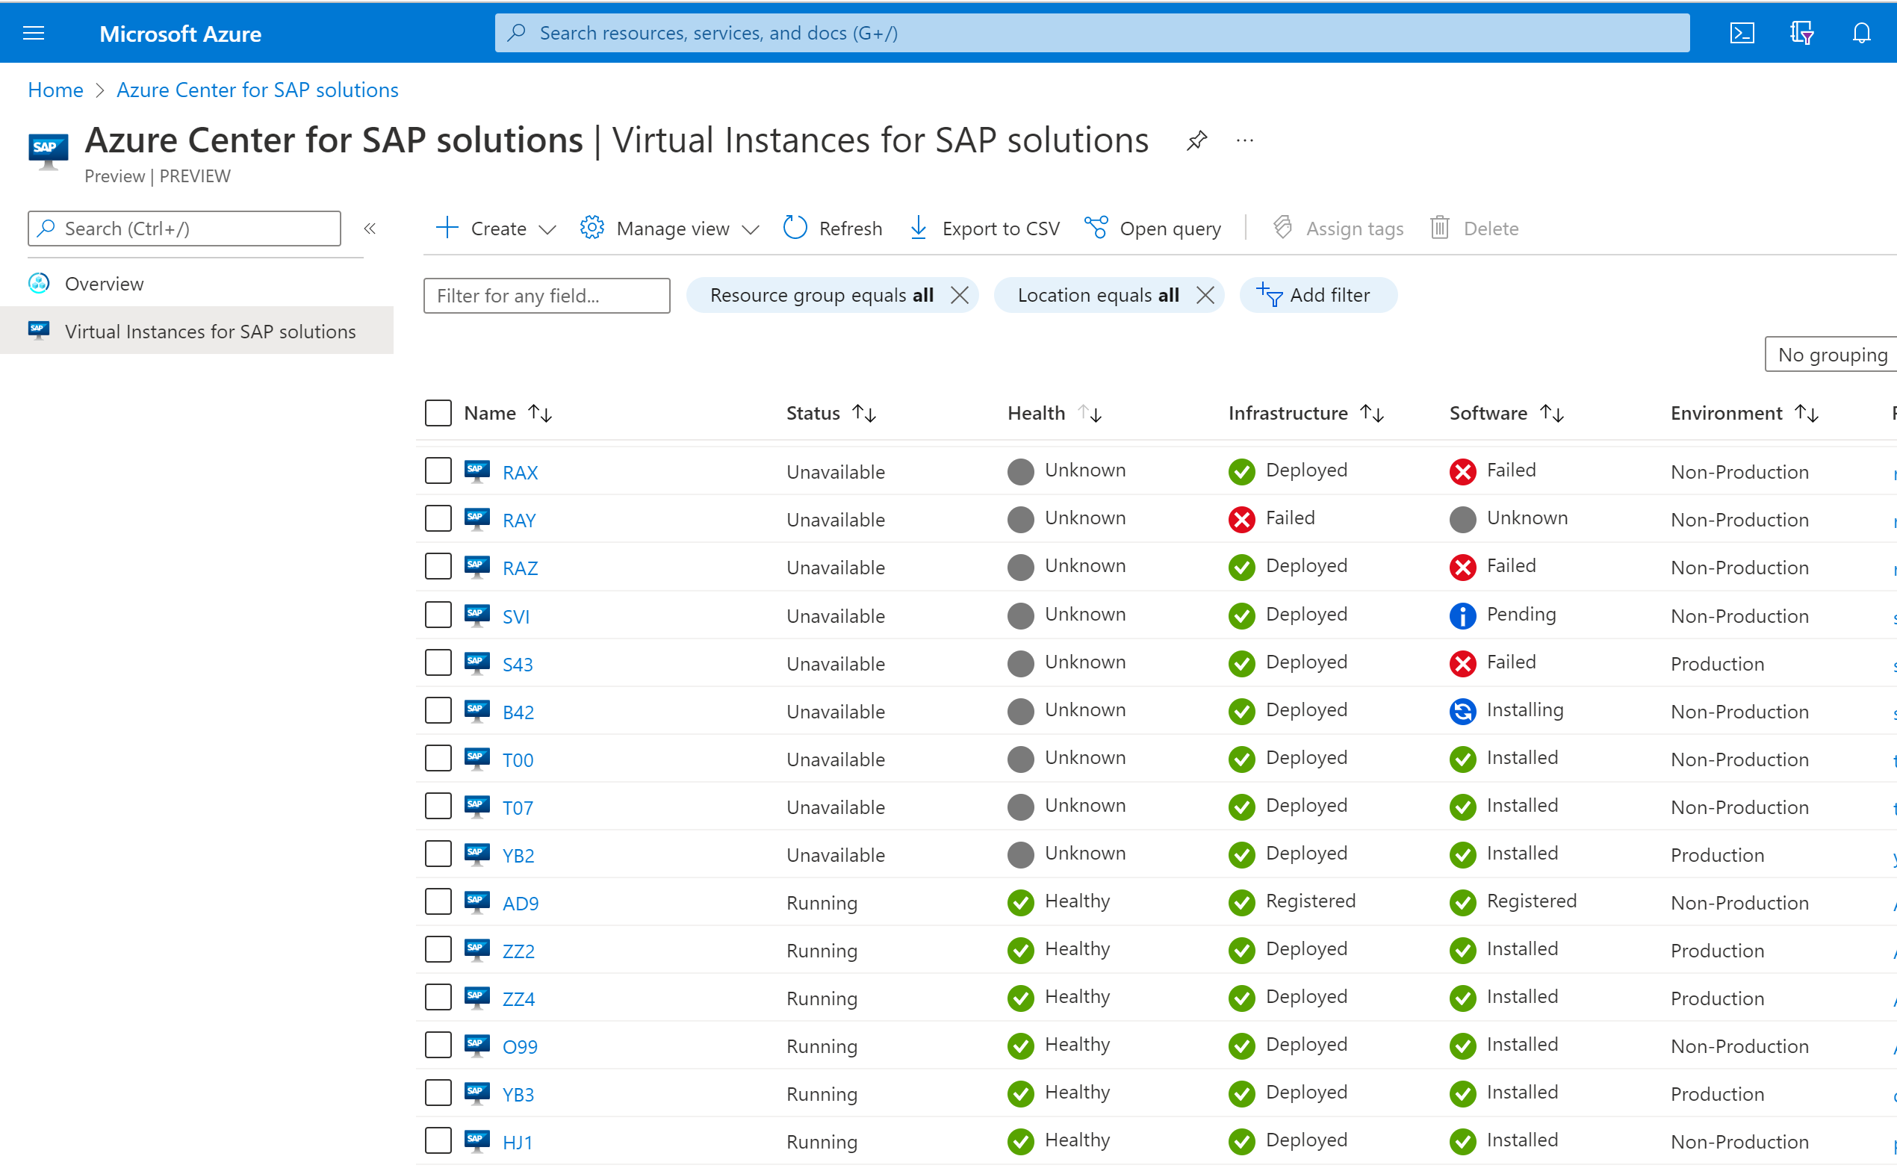Export the list to CSV
The height and width of the screenshot is (1168, 1897).
984,228
